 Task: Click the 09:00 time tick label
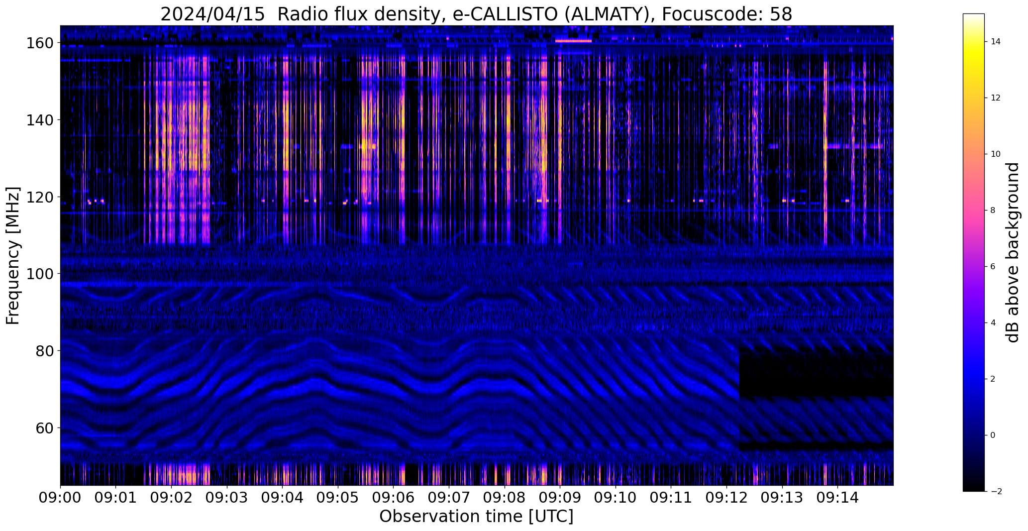(60, 498)
